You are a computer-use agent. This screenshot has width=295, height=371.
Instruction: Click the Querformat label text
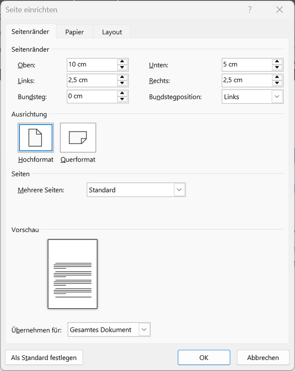pyautogui.click(x=78, y=160)
